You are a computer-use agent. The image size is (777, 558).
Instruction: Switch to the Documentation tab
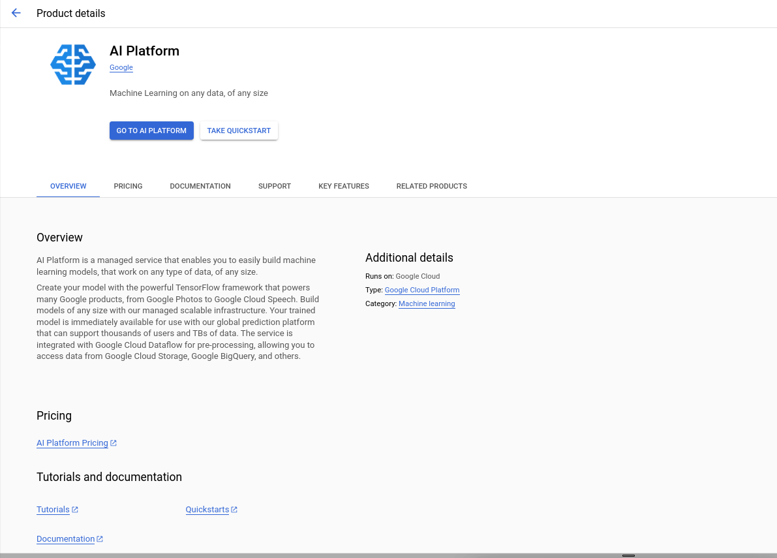200,187
